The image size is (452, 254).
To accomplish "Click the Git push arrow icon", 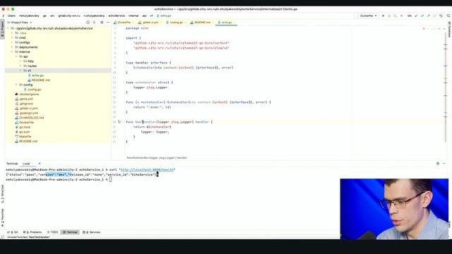I will click(x=429, y=16).
